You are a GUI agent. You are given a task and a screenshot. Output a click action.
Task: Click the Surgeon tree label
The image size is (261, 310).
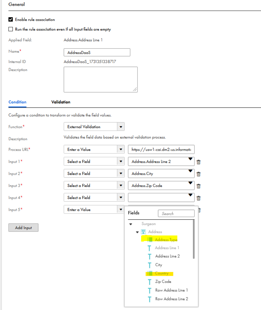click(x=149, y=224)
